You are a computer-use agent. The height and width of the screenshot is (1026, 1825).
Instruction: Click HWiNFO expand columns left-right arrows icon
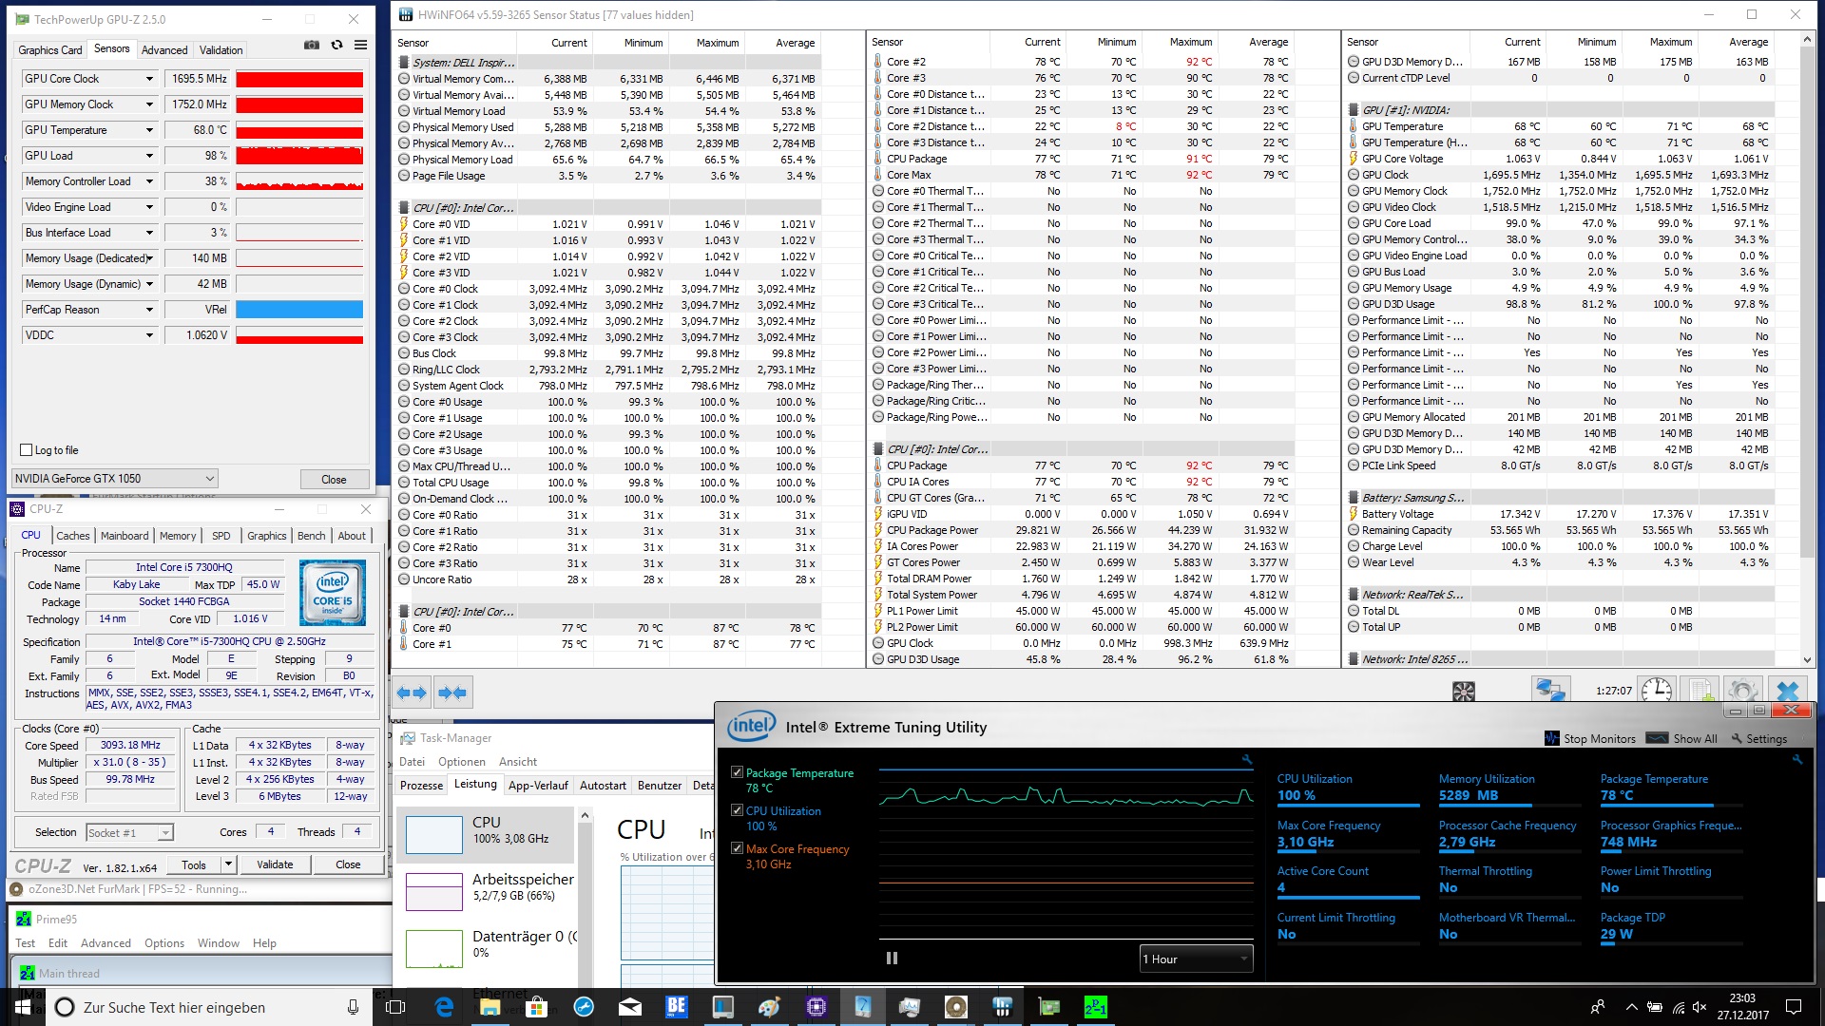[413, 693]
